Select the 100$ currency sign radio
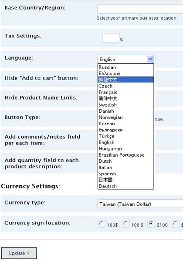Screen dimensions: 183x261 tap(102, 224)
